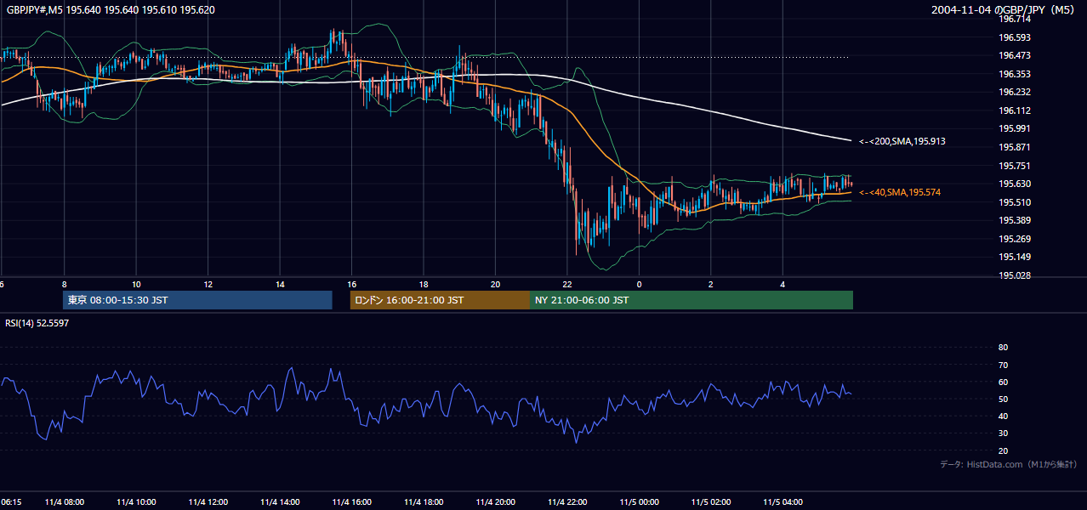The height and width of the screenshot is (510, 1087).
Task: Click the 11/4 16:00 time axis label
Action: [351, 502]
